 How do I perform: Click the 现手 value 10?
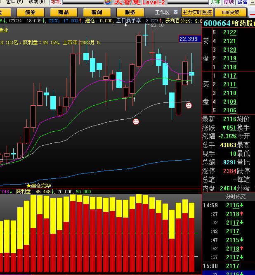tap(233, 154)
